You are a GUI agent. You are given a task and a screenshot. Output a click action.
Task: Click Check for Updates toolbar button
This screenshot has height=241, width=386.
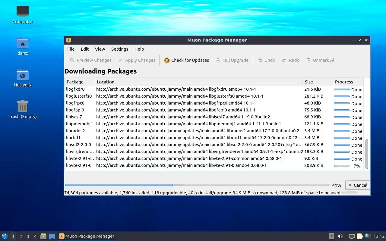pos(186,60)
